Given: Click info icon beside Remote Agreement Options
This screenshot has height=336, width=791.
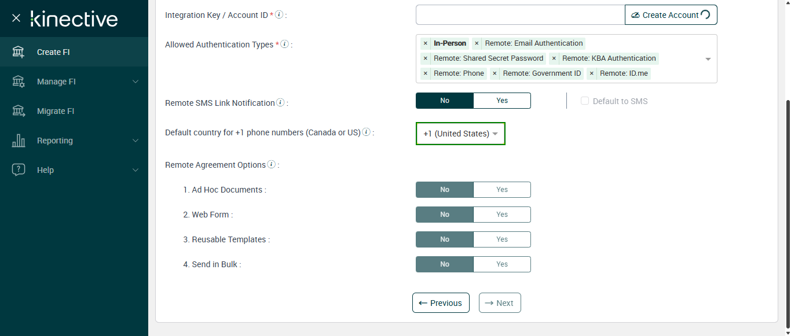Looking at the screenshot, I should pyautogui.click(x=271, y=164).
